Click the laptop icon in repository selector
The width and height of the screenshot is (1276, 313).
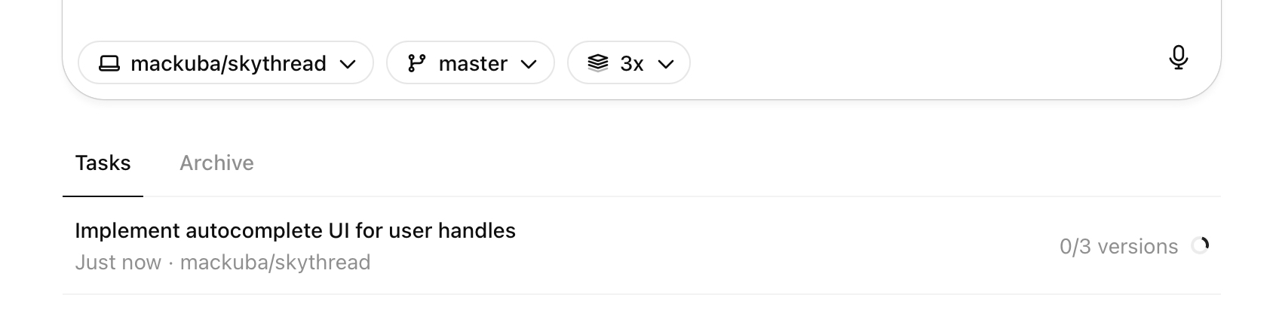coord(109,63)
